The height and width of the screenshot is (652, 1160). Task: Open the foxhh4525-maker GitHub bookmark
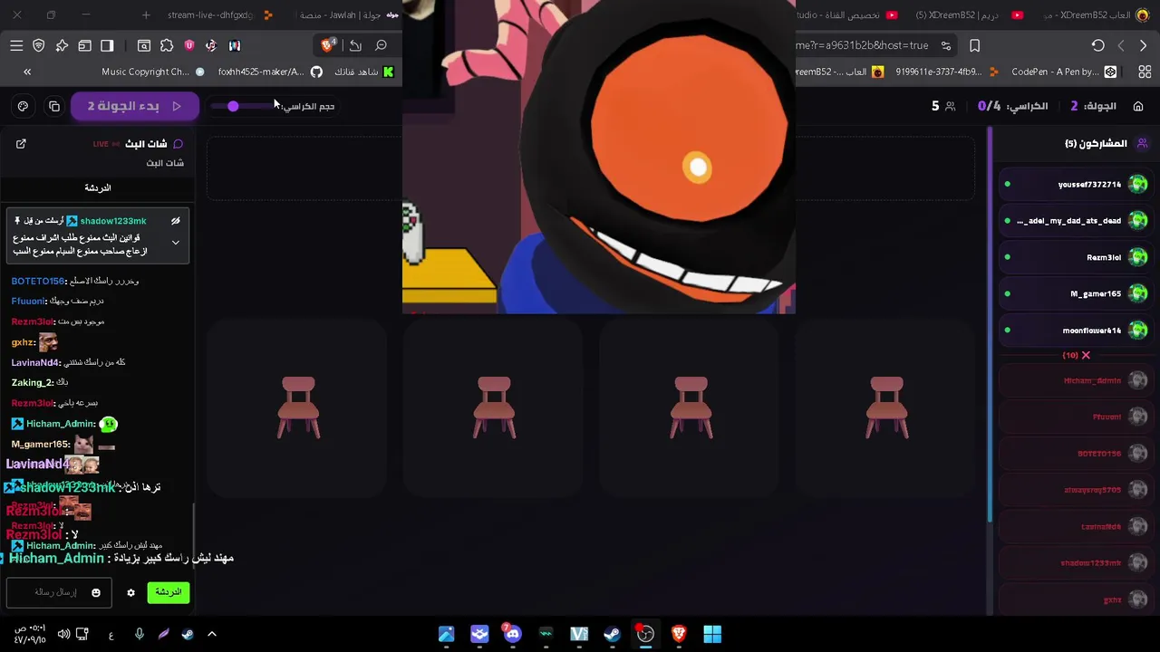[270, 72]
